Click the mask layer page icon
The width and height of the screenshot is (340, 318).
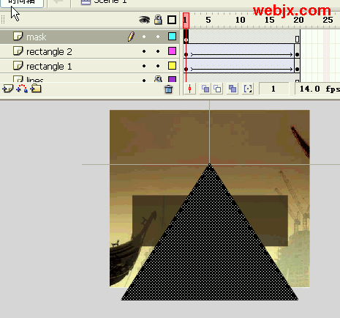pyautogui.click(x=18, y=37)
